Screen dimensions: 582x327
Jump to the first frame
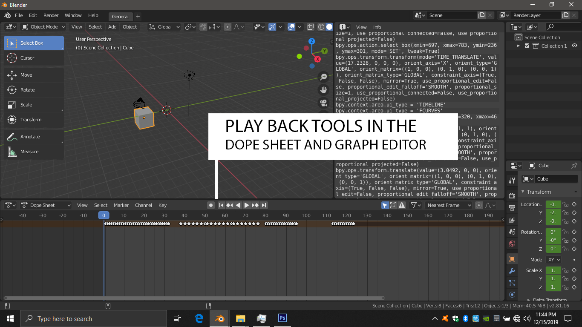pyautogui.click(x=221, y=205)
